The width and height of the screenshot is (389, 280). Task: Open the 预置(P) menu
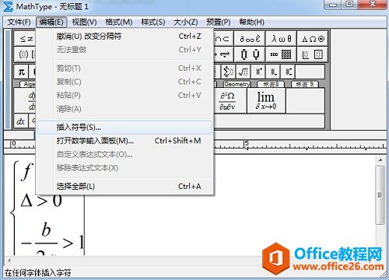pyautogui.click(x=219, y=22)
